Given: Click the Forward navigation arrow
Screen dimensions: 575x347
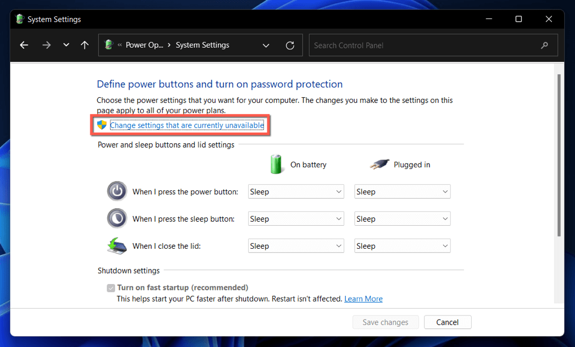Looking at the screenshot, I should pyautogui.click(x=47, y=45).
